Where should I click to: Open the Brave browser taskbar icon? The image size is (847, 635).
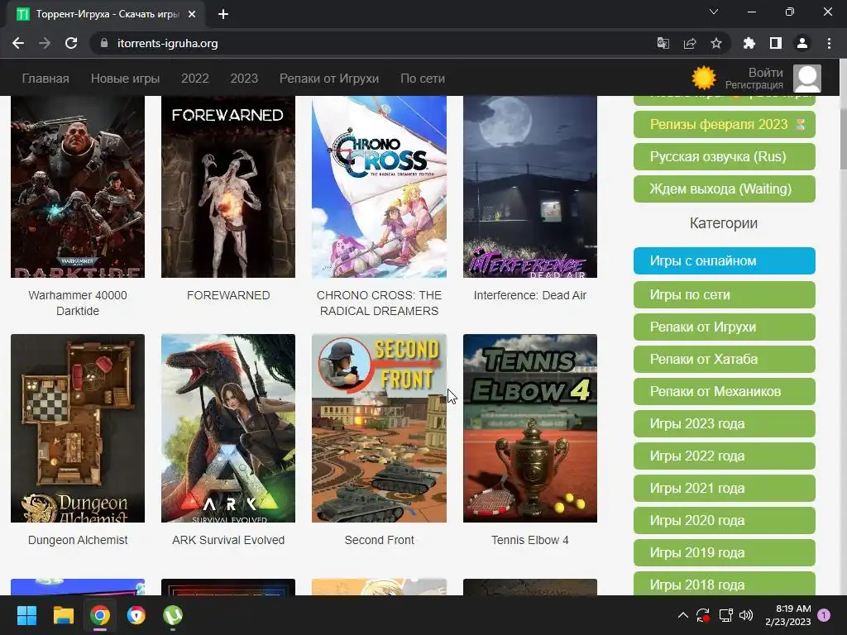coord(136,615)
